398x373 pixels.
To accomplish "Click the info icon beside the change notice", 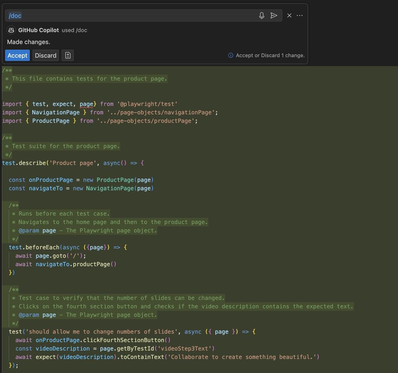I will (x=230, y=55).
